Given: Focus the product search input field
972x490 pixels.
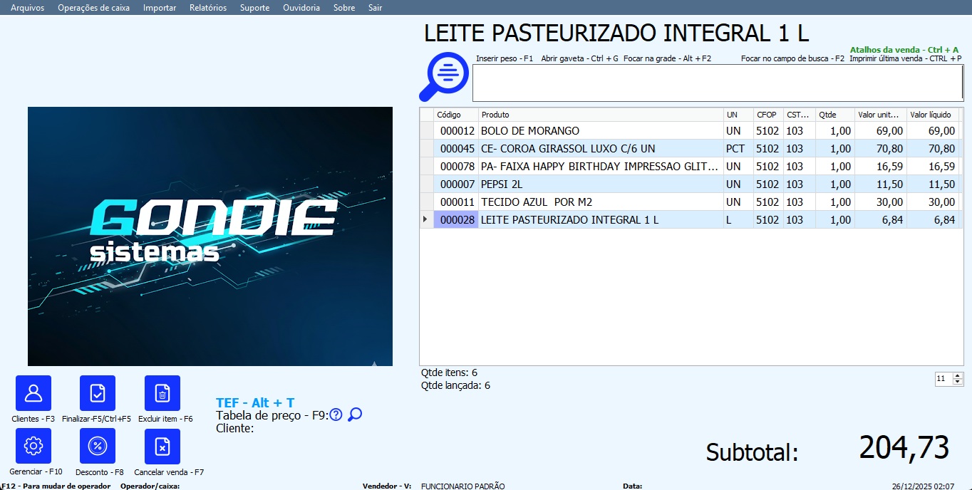Looking at the screenshot, I should point(718,83).
